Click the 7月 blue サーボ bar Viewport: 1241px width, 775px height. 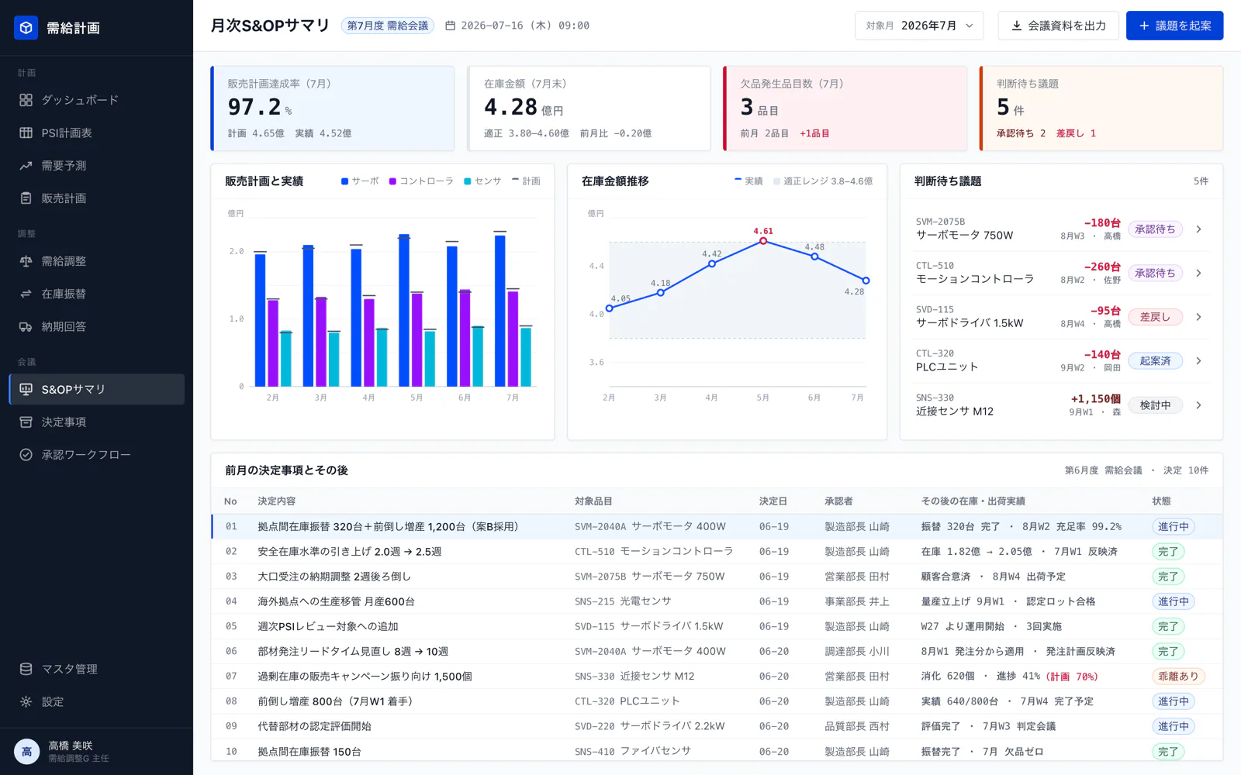click(x=500, y=311)
